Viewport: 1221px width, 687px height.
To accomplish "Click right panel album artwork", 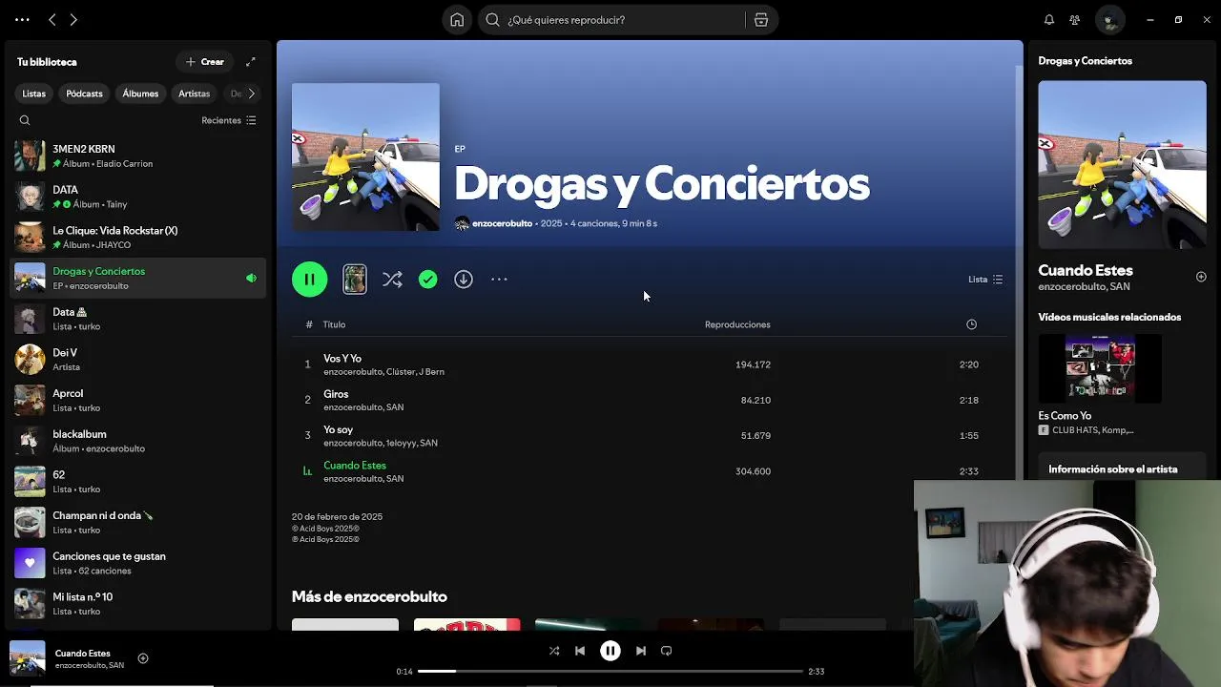I will (x=1122, y=164).
